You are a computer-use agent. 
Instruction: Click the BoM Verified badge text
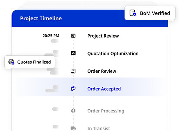[x=155, y=13]
